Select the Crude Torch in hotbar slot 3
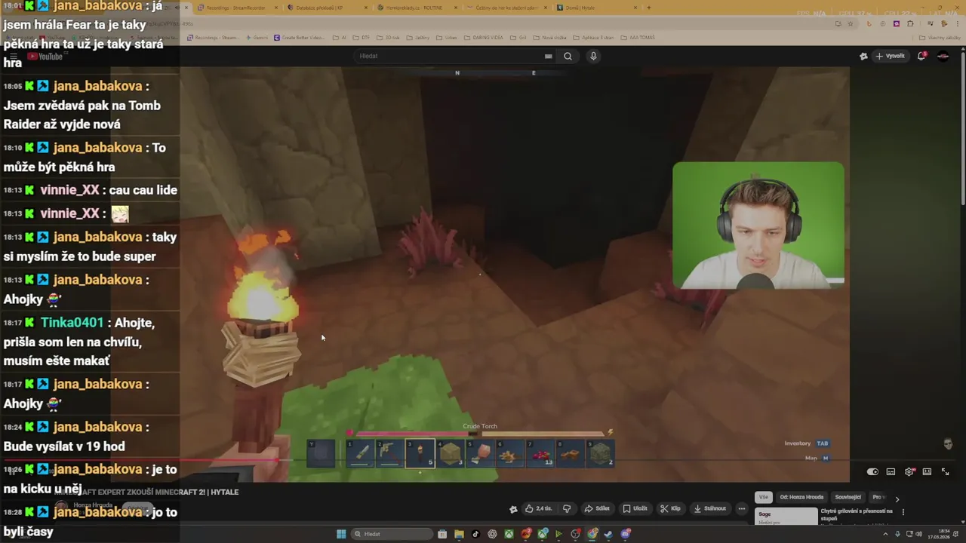Image resolution: width=966 pixels, height=543 pixels. (x=420, y=453)
